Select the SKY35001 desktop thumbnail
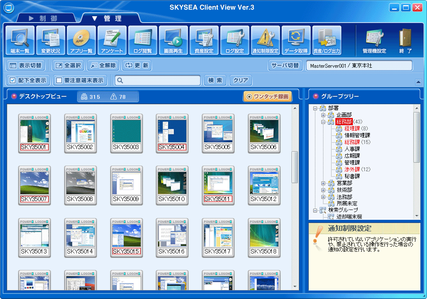The height and width of the screenshot is (299, 427). (x=35, y=133)
